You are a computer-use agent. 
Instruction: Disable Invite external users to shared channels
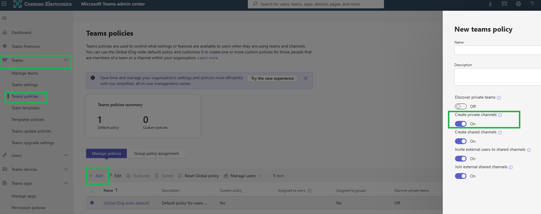click(x=461, y=159)
